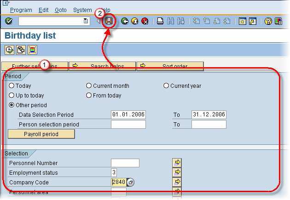Image resolution: width=290 pixels, height=200 pixels.
Task: Click the Execute clock icon below the title
Action: (x=9, y=50)
